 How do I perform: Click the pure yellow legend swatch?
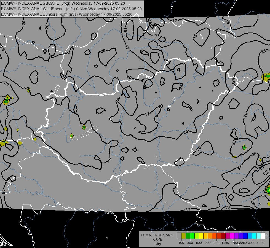point(201,236)
